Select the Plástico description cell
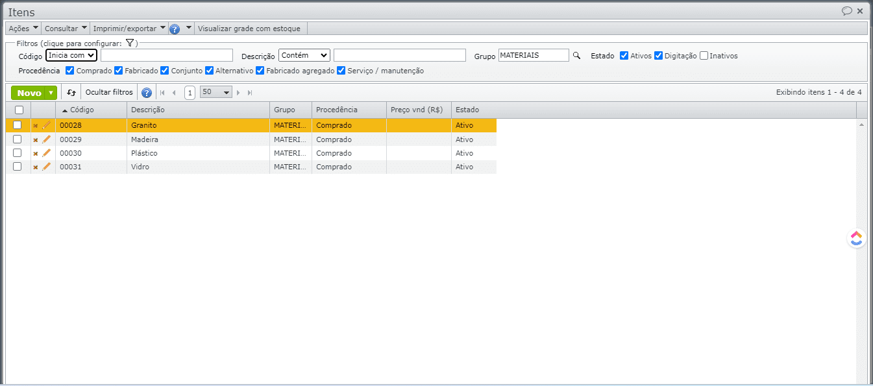The height and width of the screenshot is (386, 873). [198, 153]
